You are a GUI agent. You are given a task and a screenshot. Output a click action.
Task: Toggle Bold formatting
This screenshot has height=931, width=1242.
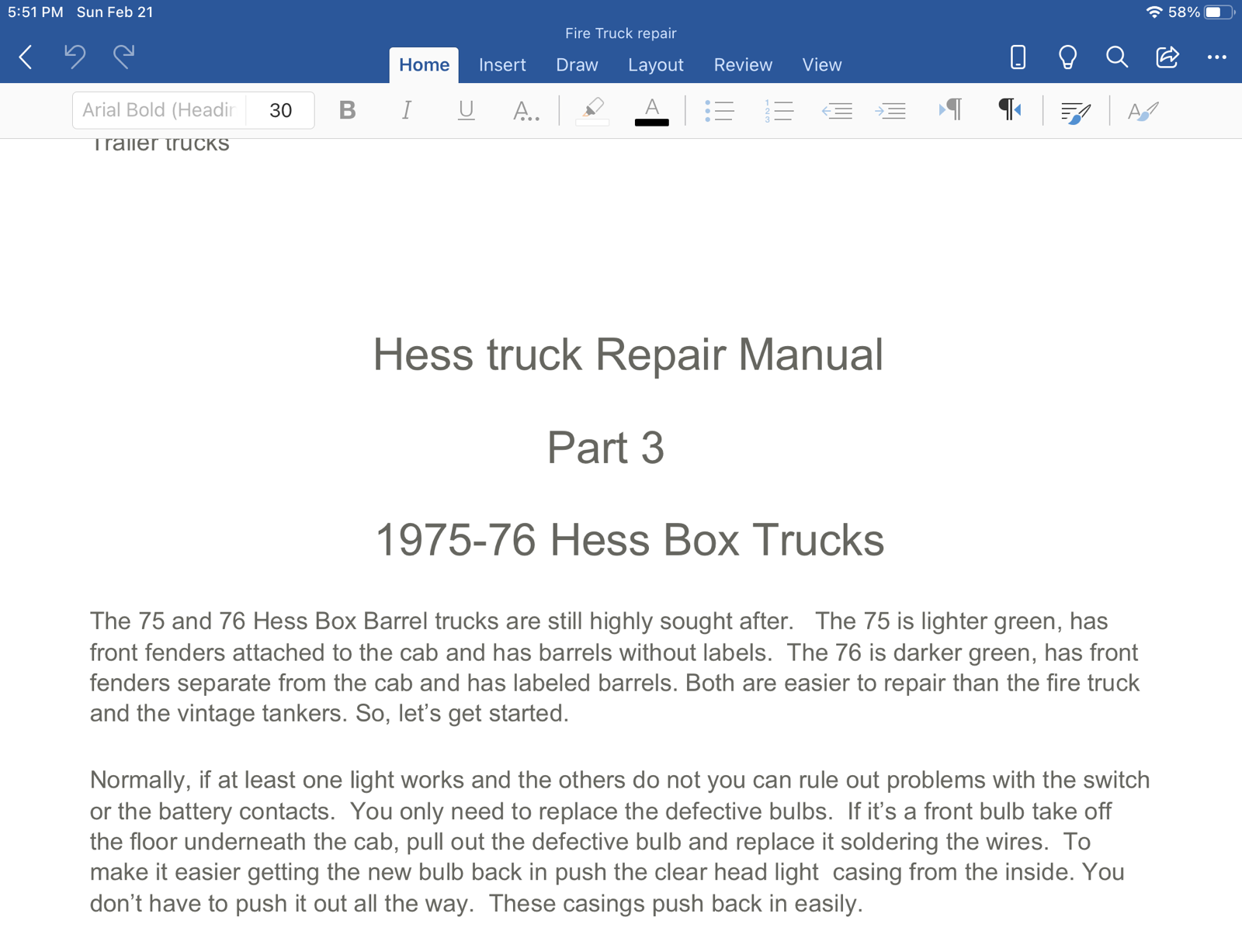pyautogui.click(x=348, y=110)
